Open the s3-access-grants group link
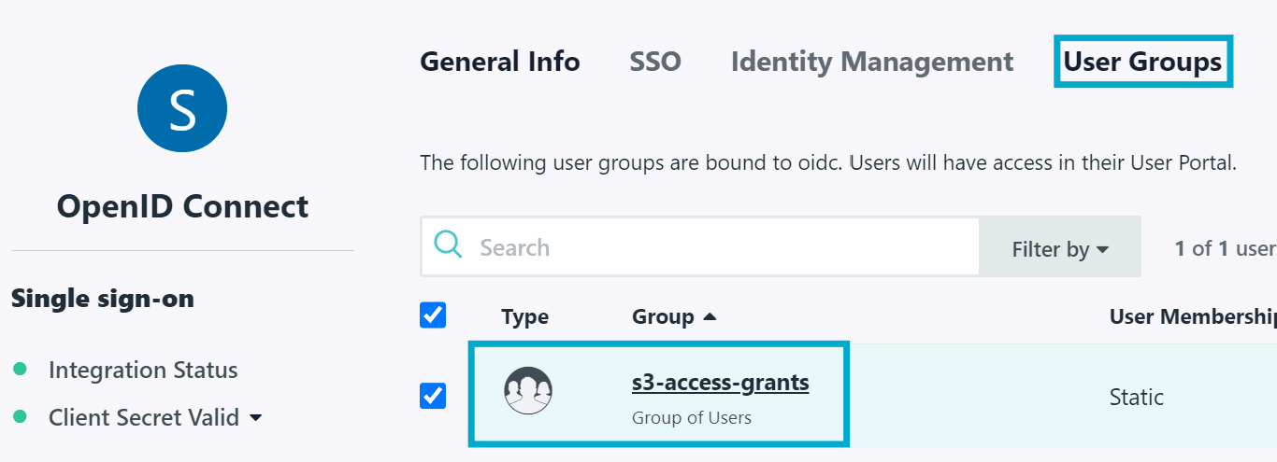Viewport: 1277px width, 462px height. pyautogui.click(x=720, y=383)
